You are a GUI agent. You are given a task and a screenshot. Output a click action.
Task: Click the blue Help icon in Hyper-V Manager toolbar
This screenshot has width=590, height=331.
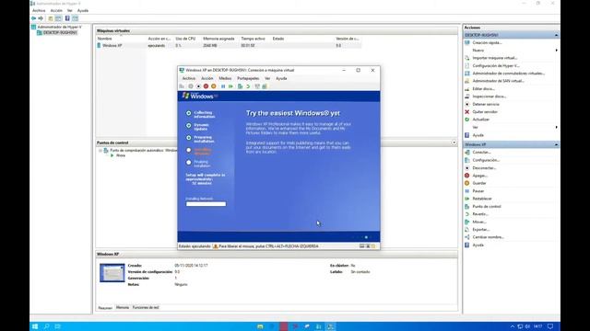pos(67,18)
